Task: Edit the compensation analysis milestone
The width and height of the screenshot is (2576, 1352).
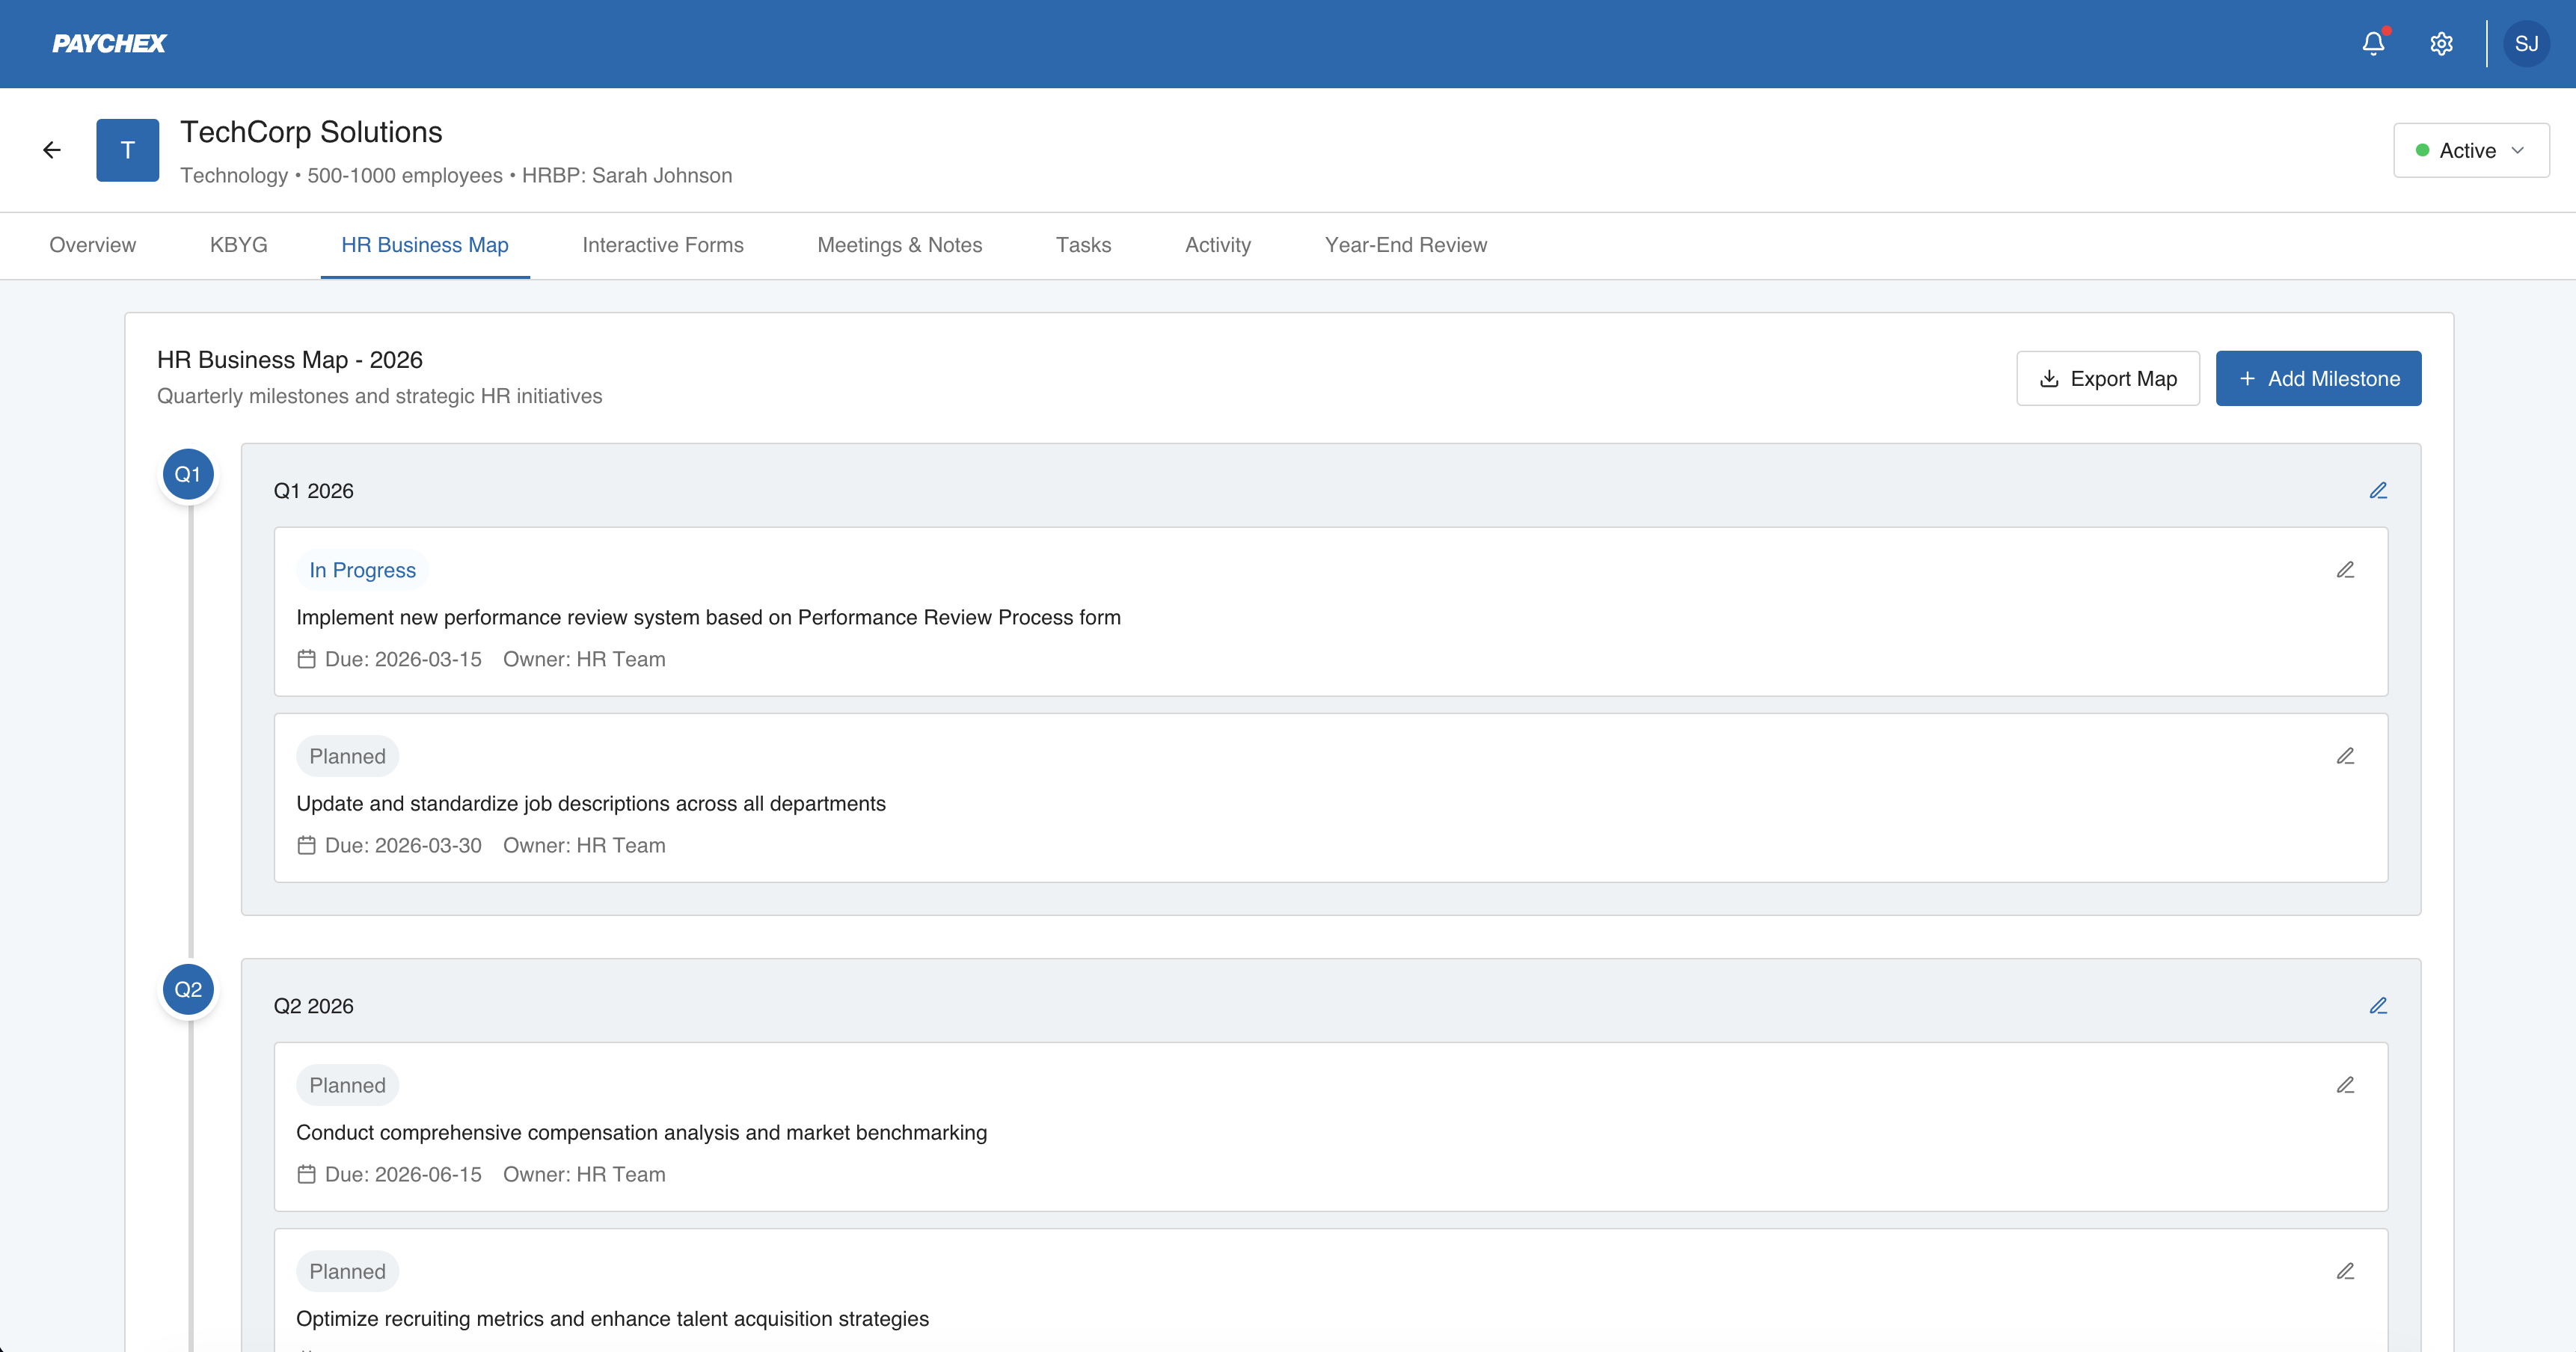Action: [x=2345, y=1085]
